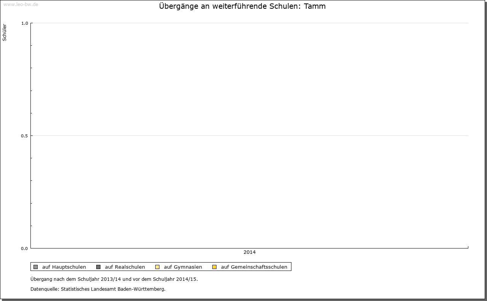
Task: Click the 1.0 y-axis tick label
Action: pyautogui.click(x=24, y=23)
